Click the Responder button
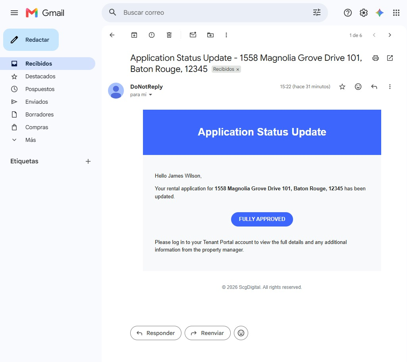This screenshot has height=362, width=407. (x=156, y=333)
